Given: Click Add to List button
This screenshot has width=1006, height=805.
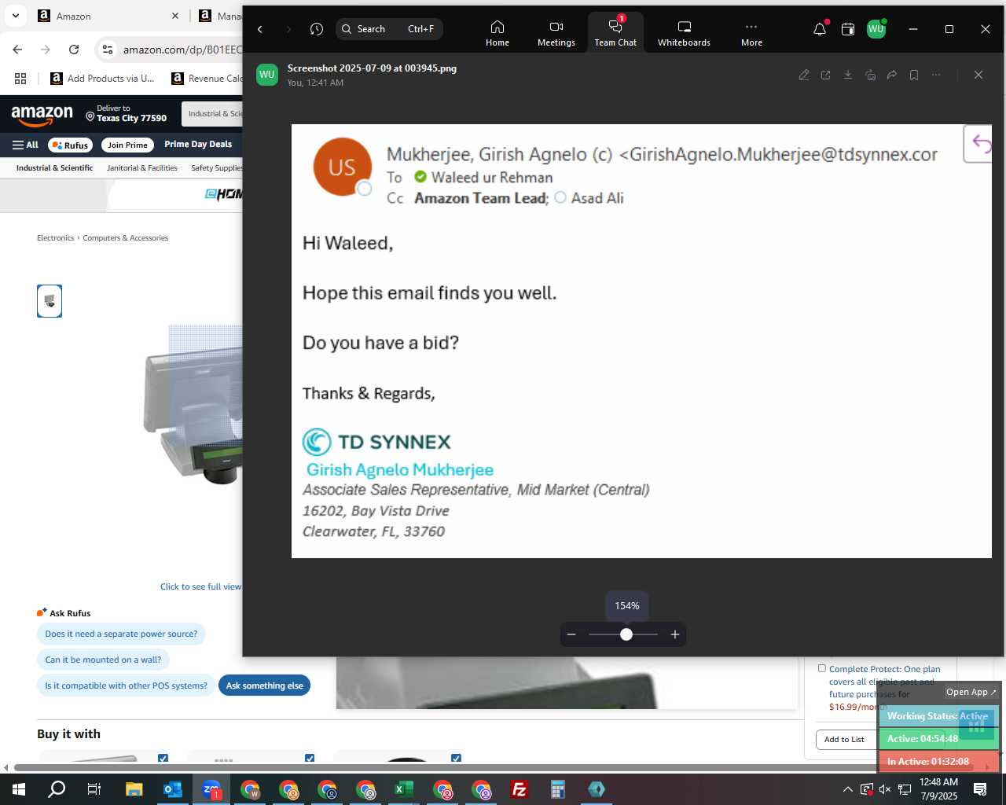Looking at the screenshot, I should coord(844,740).
